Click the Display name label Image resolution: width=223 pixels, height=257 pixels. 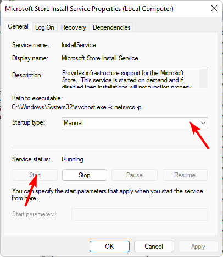coord(30,58)
